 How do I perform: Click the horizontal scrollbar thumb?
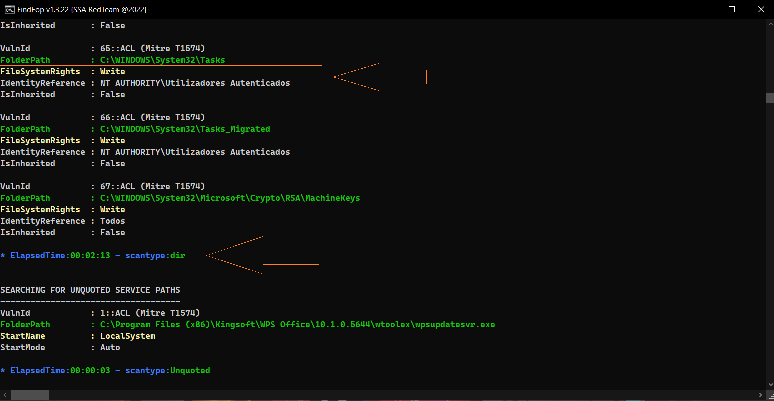coord(29,395)
